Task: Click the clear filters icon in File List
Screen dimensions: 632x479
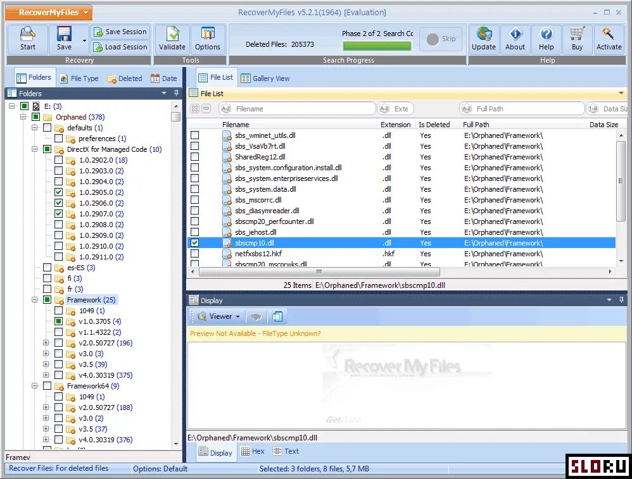Action: point(194,109)
